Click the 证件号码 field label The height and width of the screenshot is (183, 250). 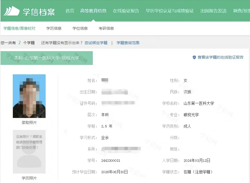[x=88, y=103]
